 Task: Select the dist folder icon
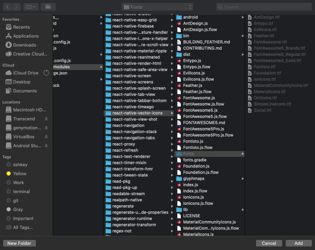pyautogui.click(x=179, y=54)
